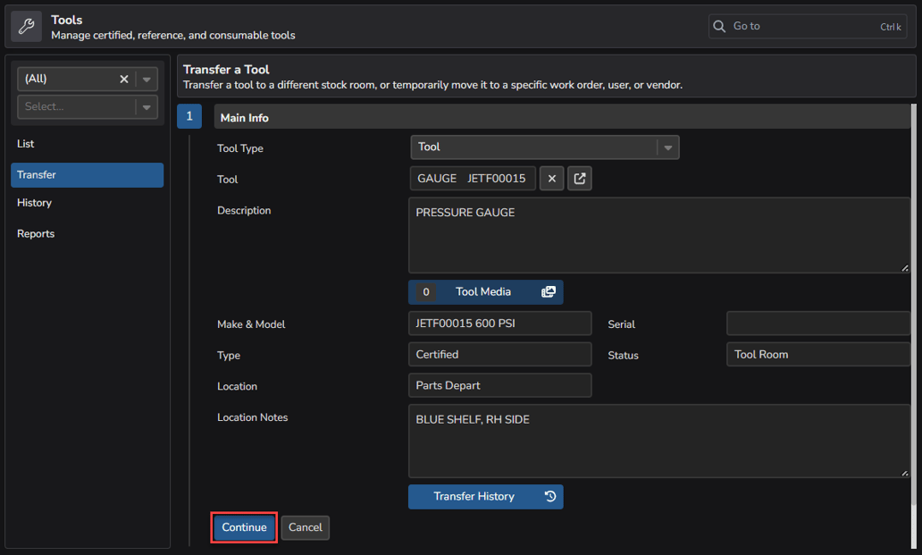Click the magnifier icon in the Go to bar
This screenshot has width=922, height=555.
tap(719, 26)
